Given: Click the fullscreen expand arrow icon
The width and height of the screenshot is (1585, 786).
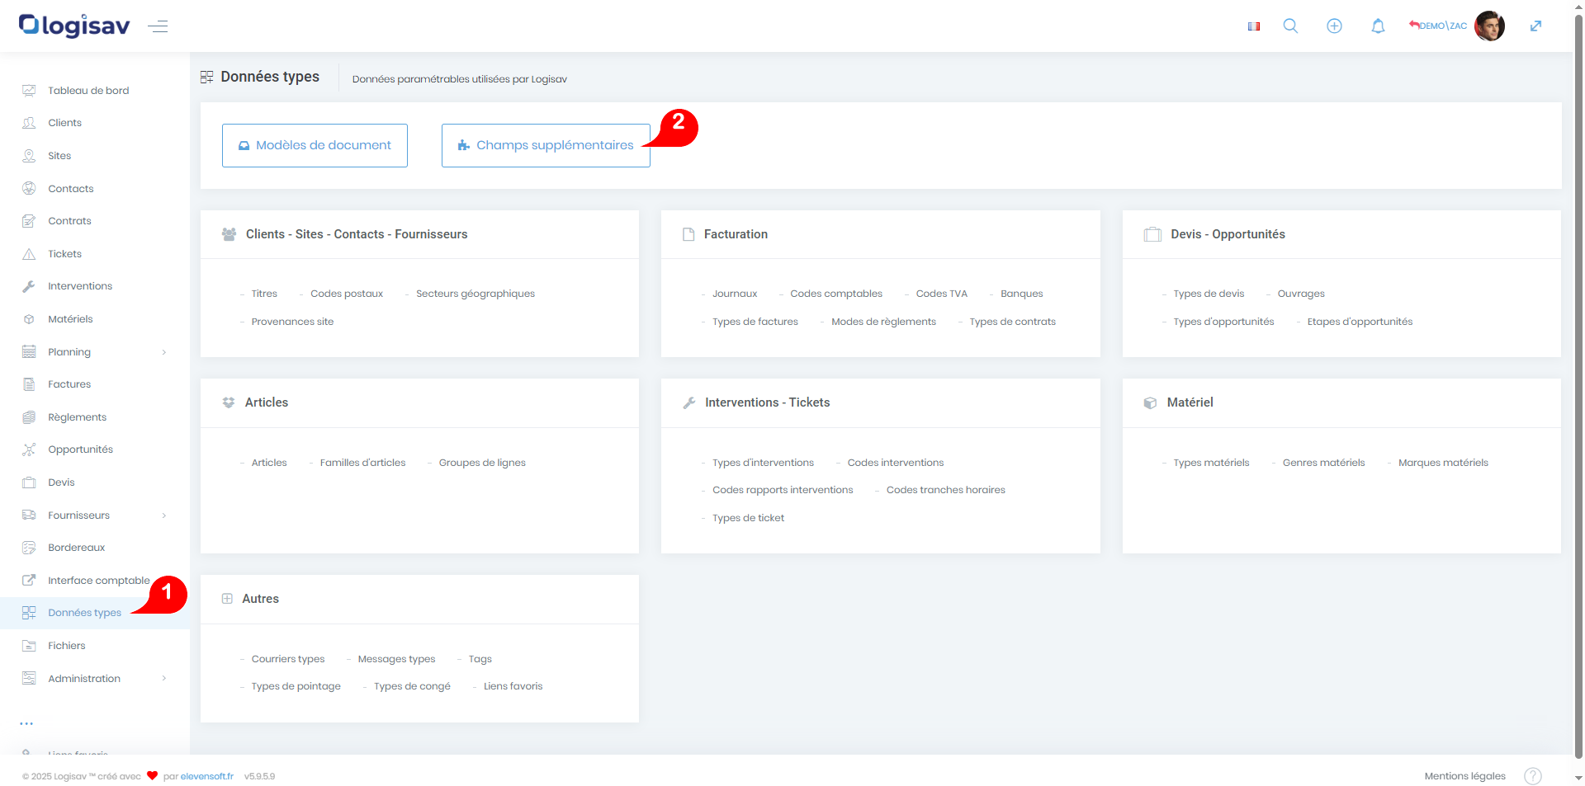Looking at the screenshot, I should tap(1535, 26).
